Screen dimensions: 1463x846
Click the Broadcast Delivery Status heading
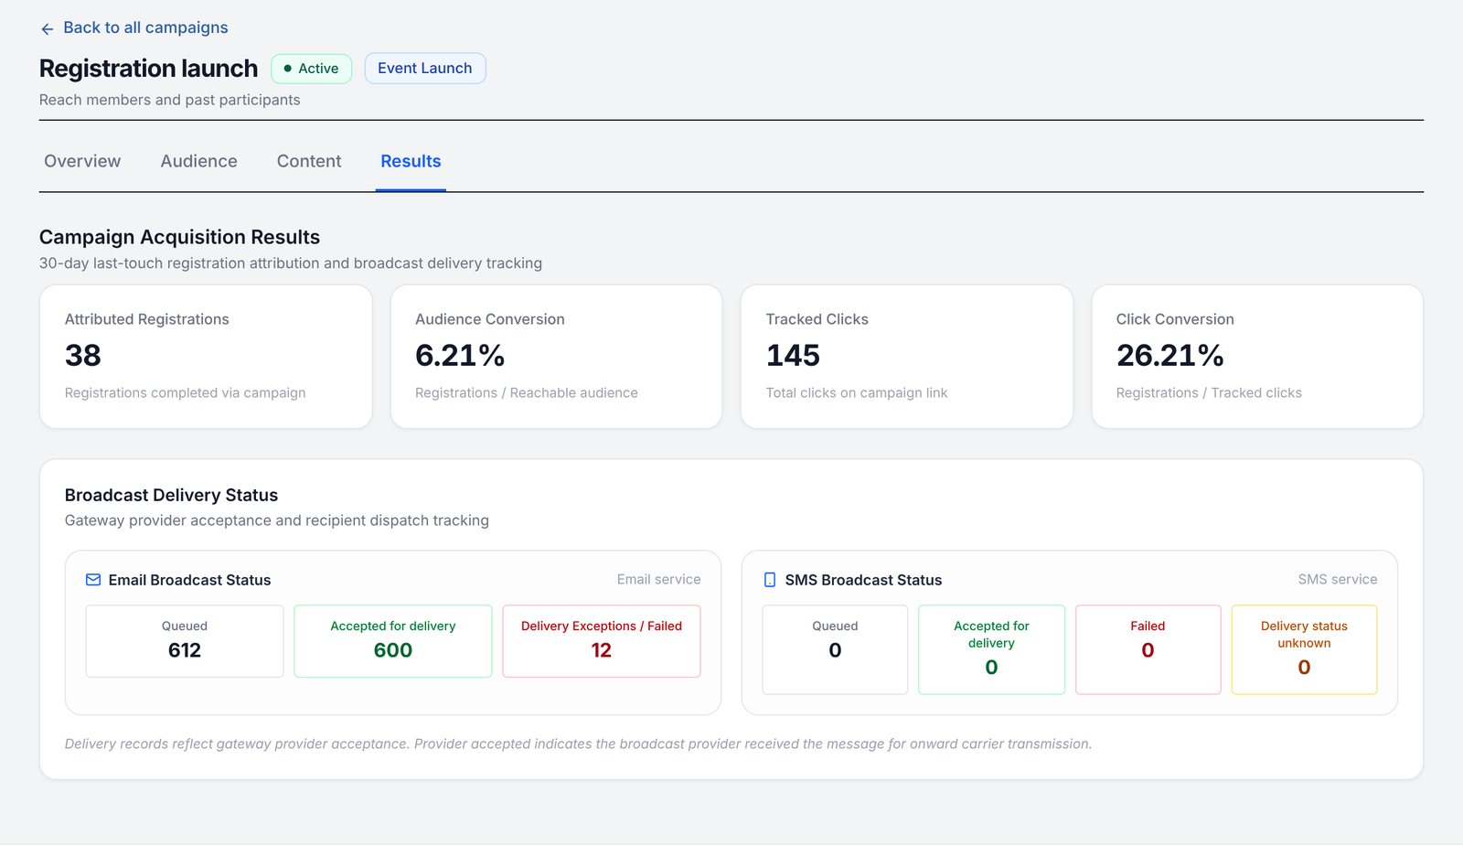coord(171,495)
